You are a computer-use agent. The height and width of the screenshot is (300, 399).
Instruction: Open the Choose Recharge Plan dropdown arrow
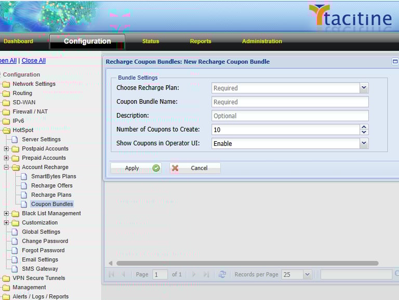[x=364, y=88]
